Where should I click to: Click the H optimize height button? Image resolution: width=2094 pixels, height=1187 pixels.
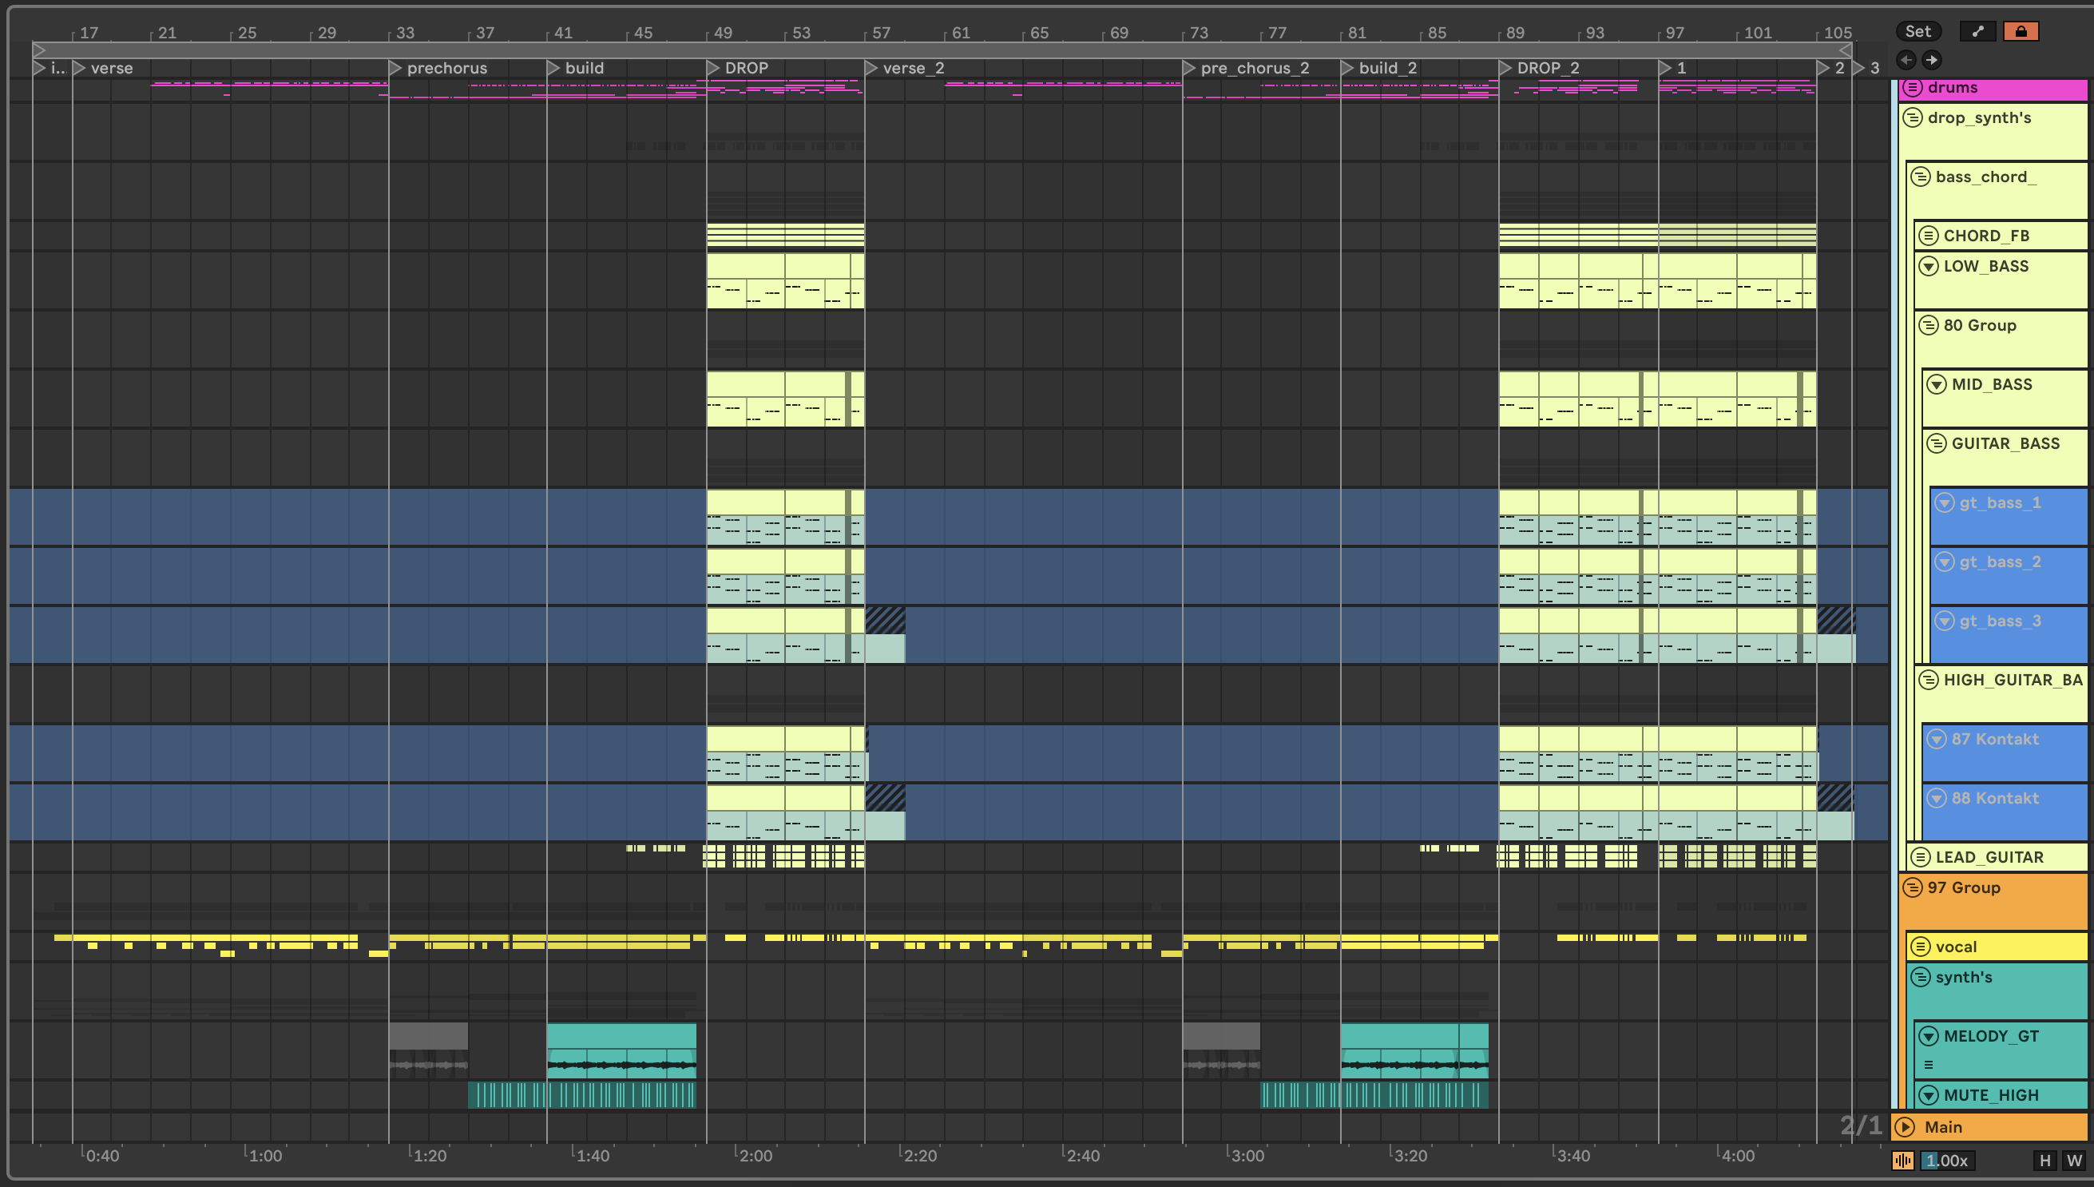[2044, 1160]
